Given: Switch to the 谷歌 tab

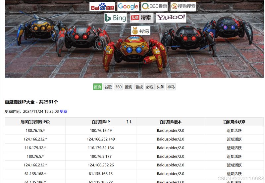Looking at the screenshot, I should (x=108, y=87).
